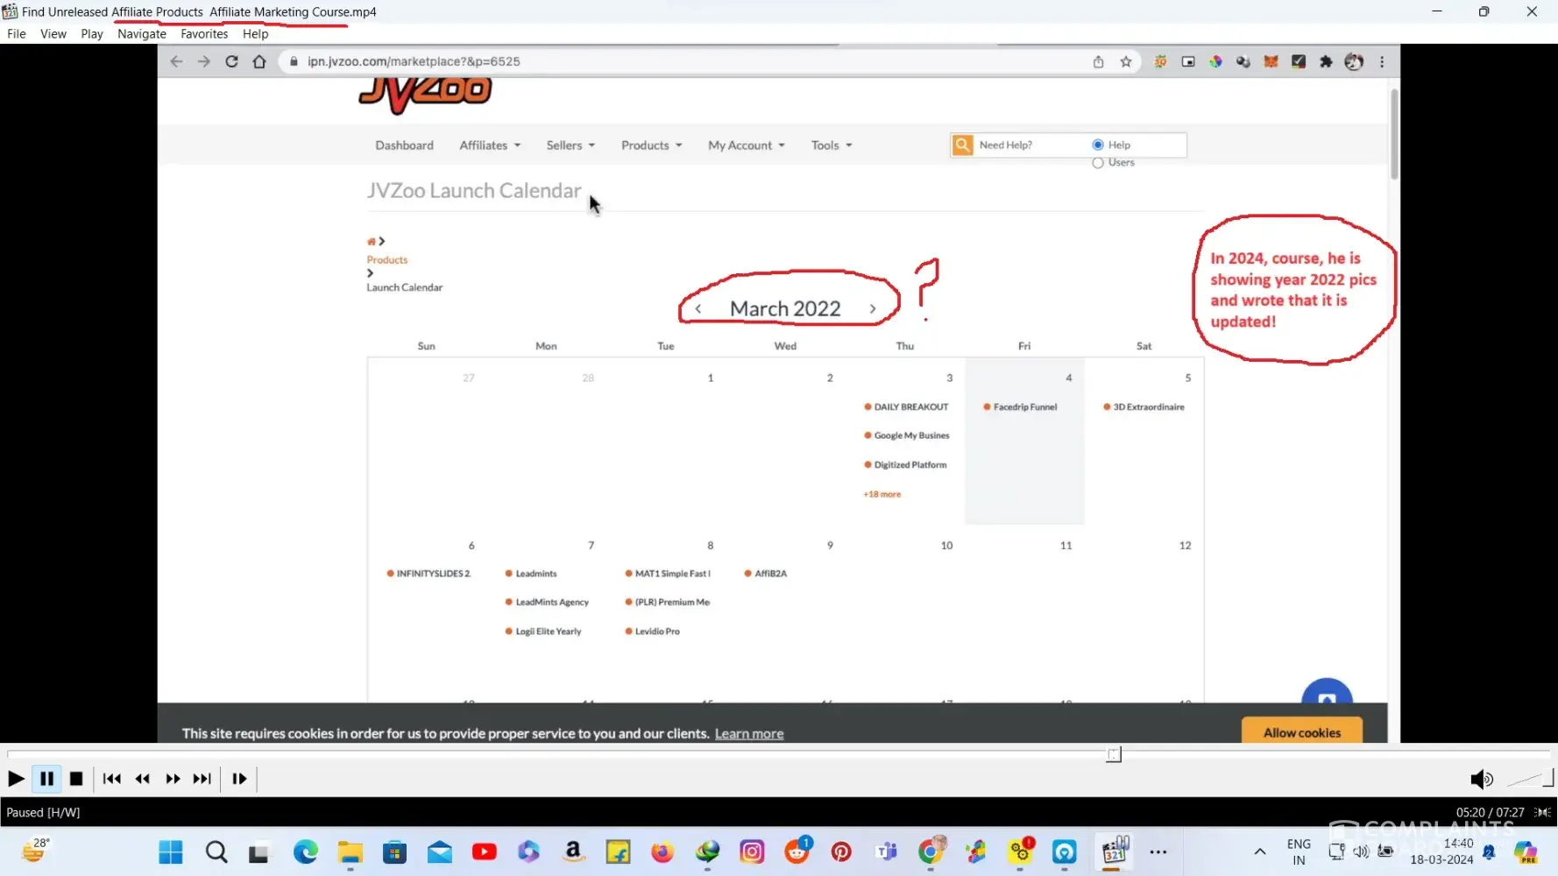Screen dimensions: 1558x876
Task: Mute the player volume speaker icon
Action: tap(1481, 780)
